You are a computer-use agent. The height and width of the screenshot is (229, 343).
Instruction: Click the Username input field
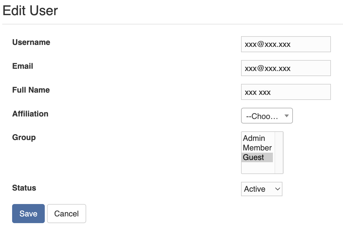286,44
